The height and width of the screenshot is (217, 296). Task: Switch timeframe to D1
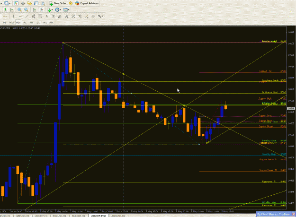pyautogui.click(x=38, y=23)
